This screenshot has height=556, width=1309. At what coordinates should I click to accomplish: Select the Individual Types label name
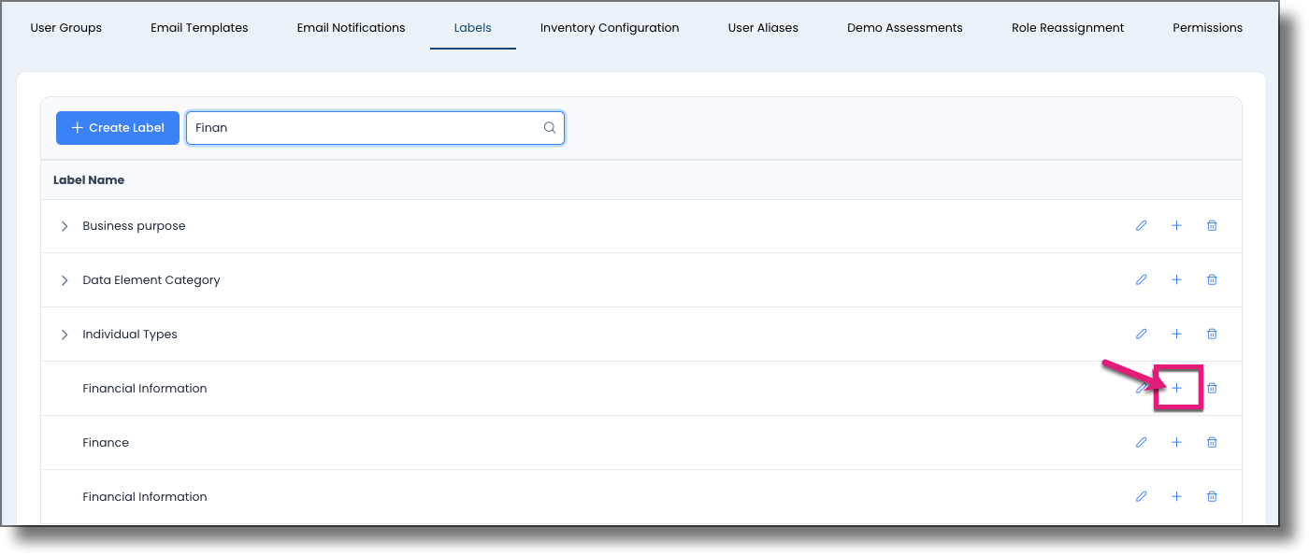click(130, 335)
